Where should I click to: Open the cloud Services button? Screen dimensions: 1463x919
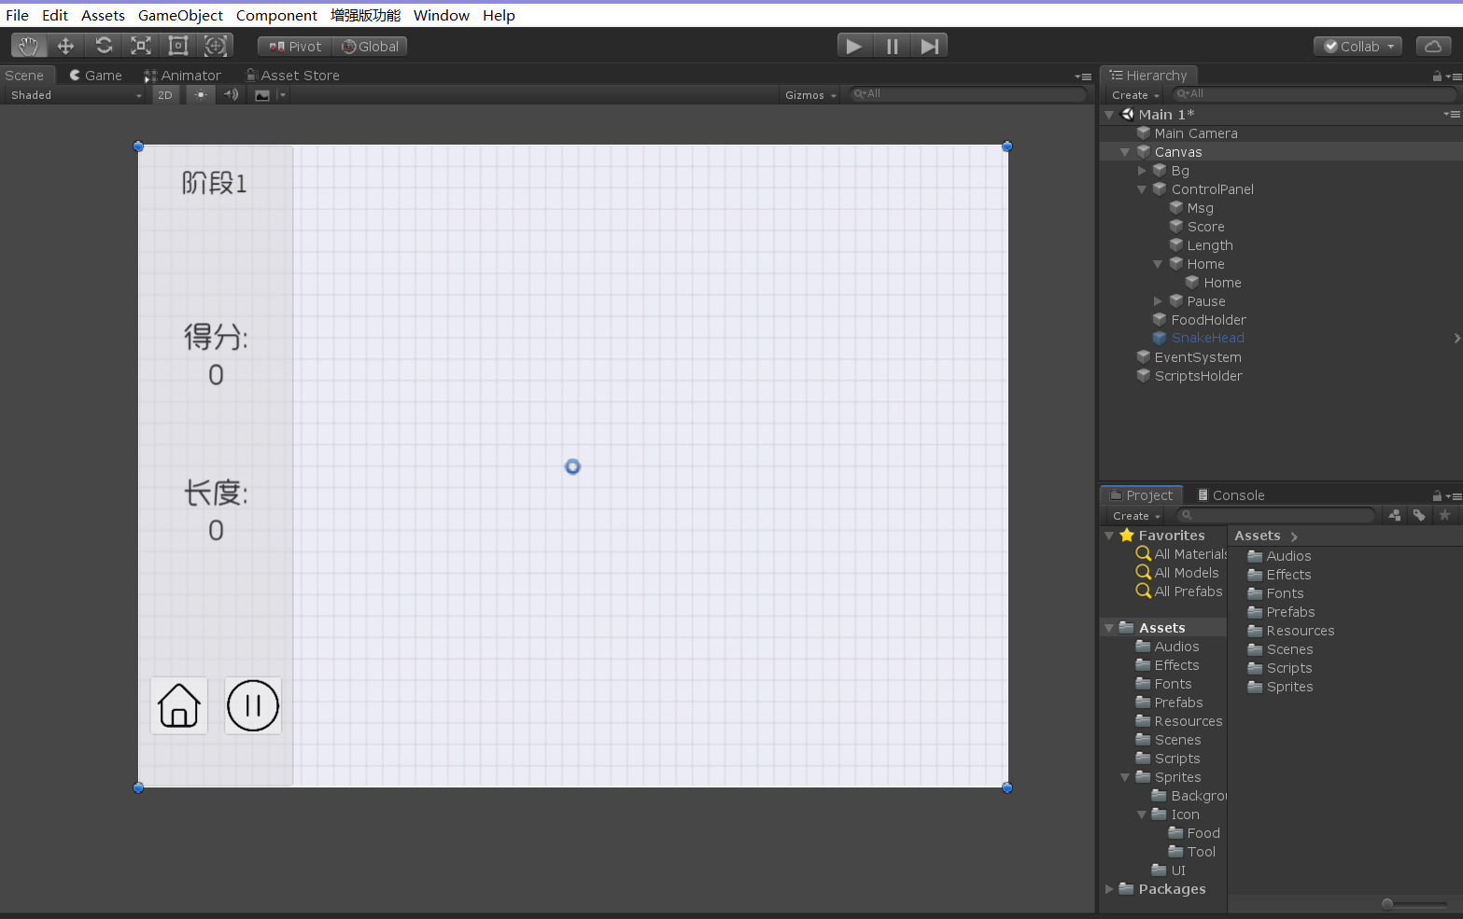1433,47
